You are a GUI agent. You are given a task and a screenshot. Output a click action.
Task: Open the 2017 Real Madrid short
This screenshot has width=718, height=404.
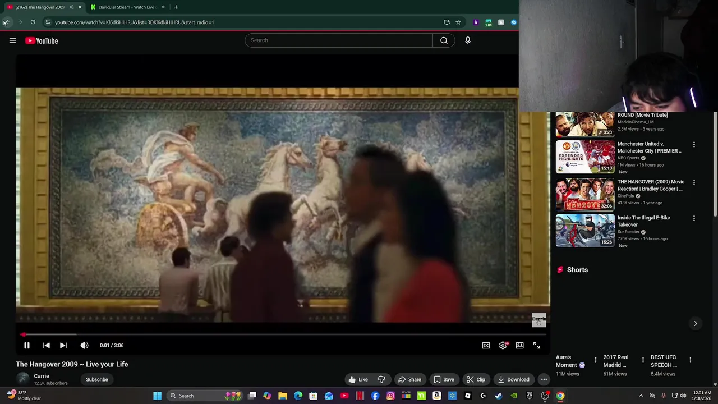615,361
